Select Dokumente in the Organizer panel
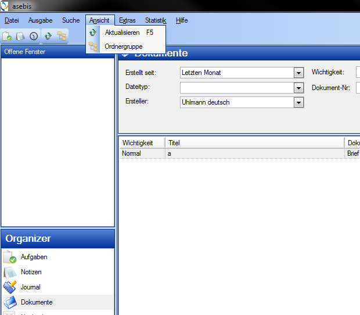Viewport: 360px width, 315px height. (x=36, y=302)
